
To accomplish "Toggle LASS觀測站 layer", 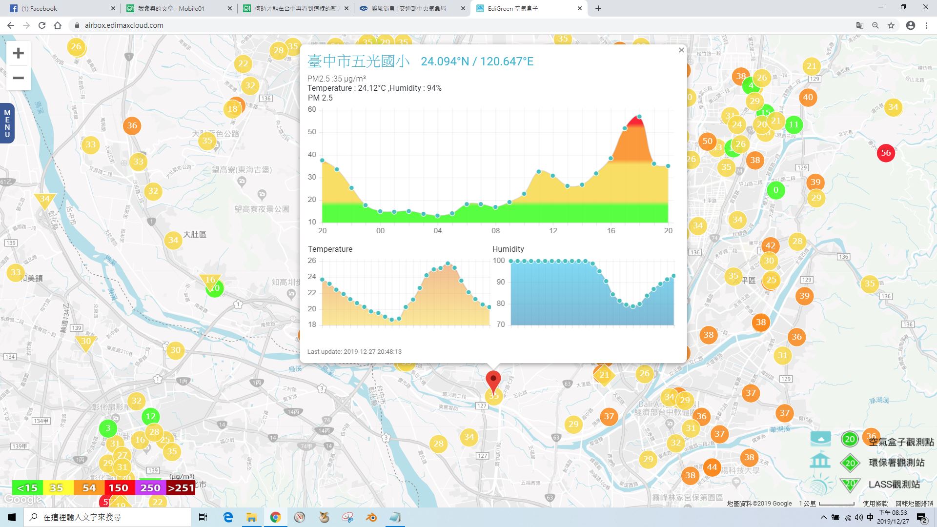I will [x=850, y=485].
